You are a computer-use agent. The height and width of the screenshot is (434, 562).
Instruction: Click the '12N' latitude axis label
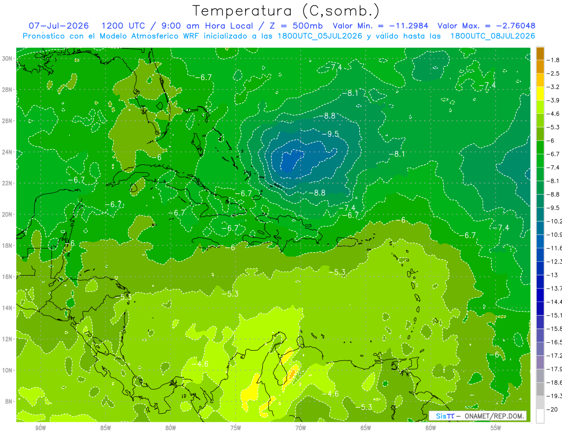click(x=7, y=339)
